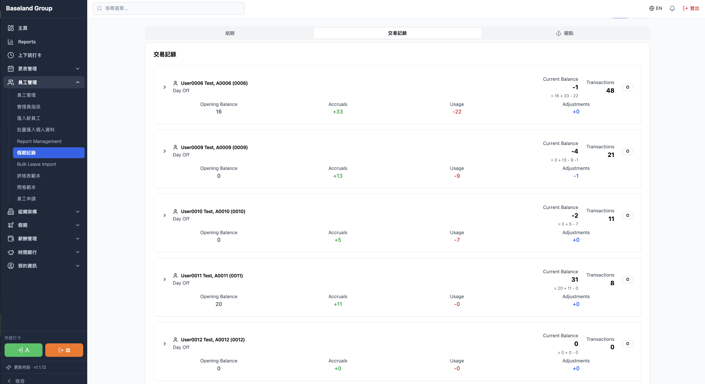This screenshot has height=384, width=705.
Task: Click the airplane icon beside 假期
Action: (11, 225)
